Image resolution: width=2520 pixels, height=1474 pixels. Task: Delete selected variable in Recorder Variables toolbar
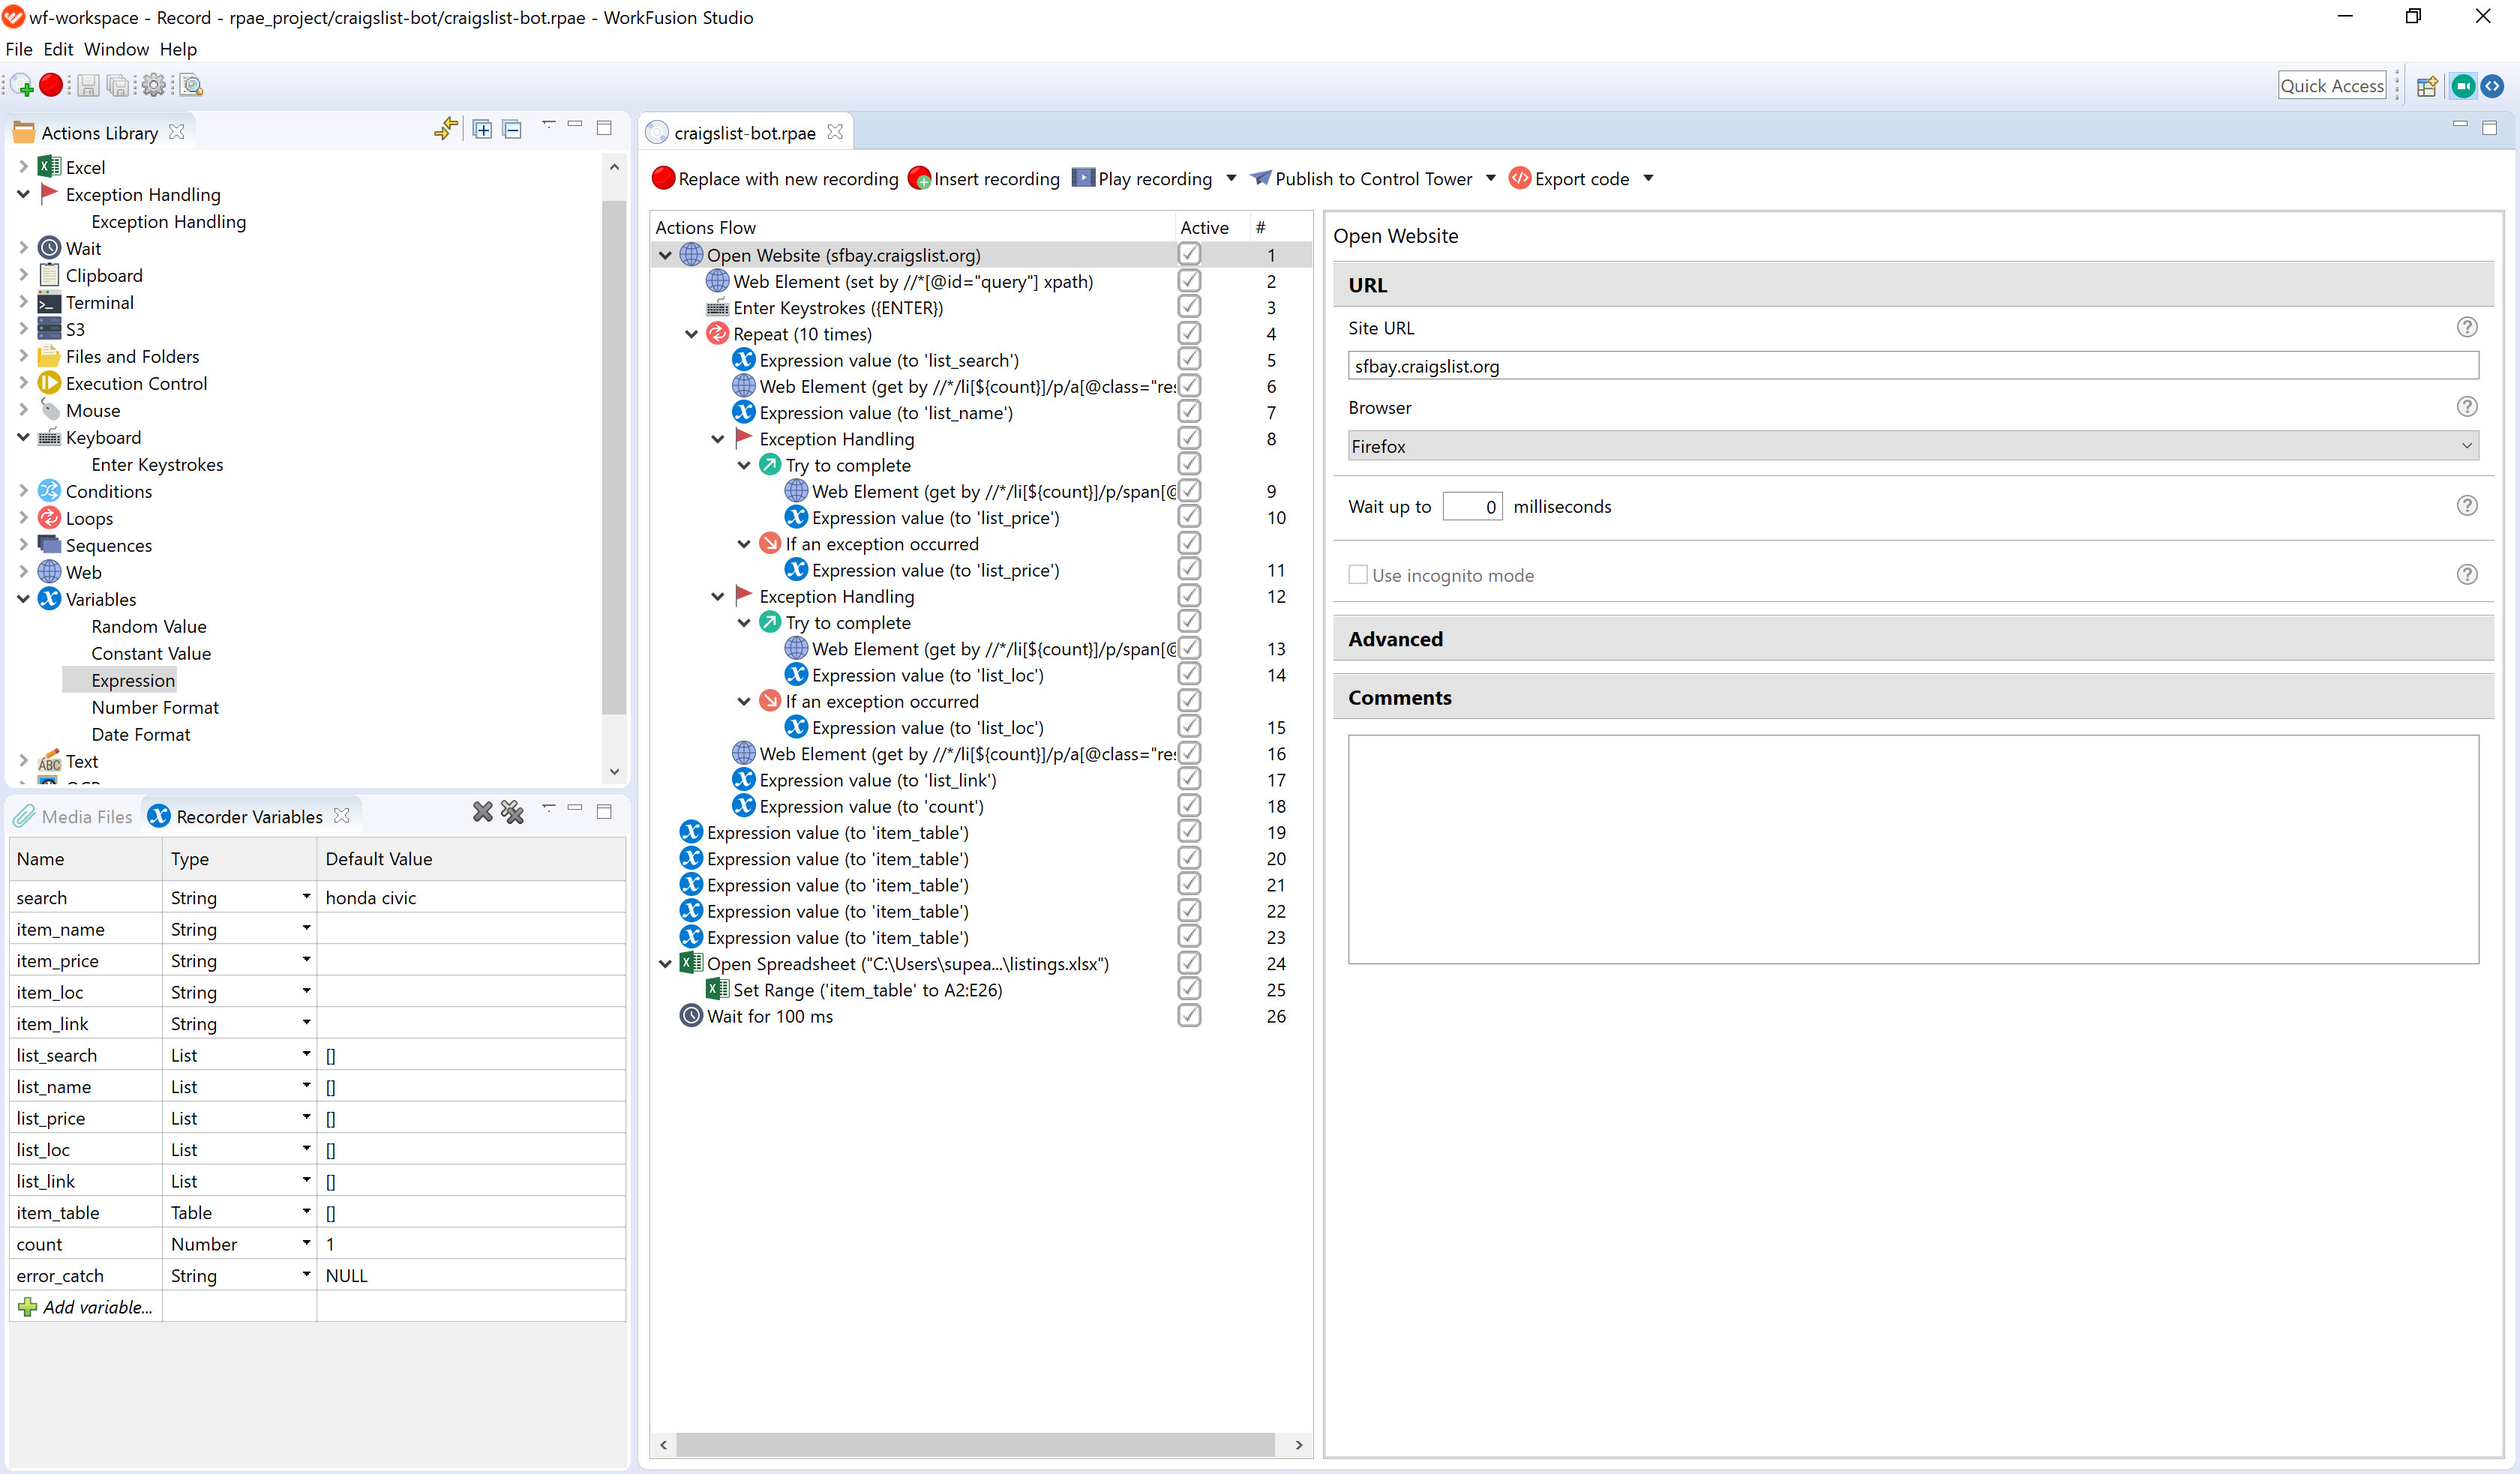tap(483, 812)
